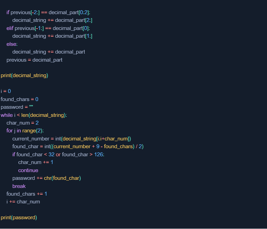The image size is (267, 229).
Task: Click 'if found_char < 32 or found_char > 126:'
Action: click(58, 155)
